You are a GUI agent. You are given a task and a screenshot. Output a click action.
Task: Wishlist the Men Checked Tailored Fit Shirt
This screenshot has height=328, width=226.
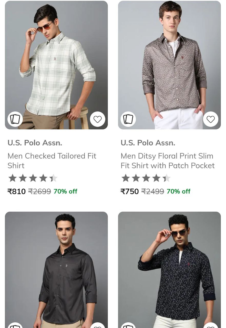(x=97, y=119)
